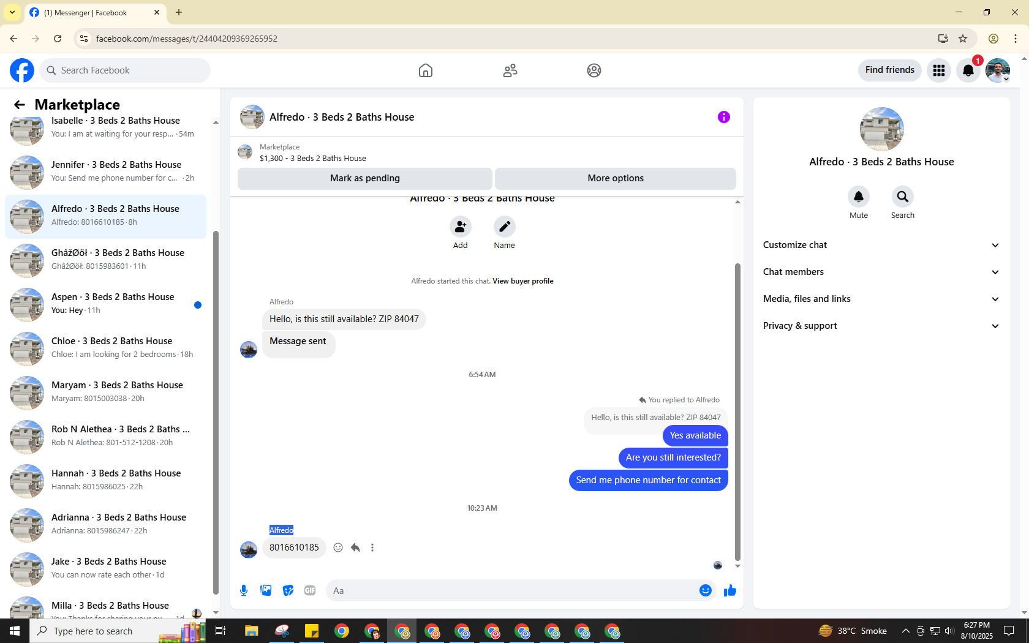Click Alfredo's large profile thumbnail

(881, 129)
